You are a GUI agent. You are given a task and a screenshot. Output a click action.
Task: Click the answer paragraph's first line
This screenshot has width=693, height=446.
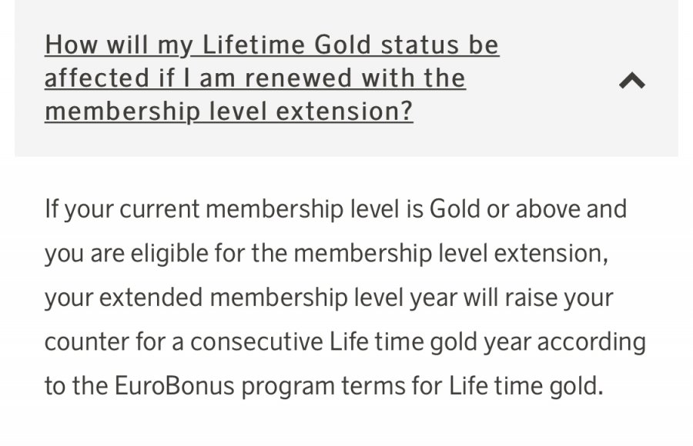335,208
